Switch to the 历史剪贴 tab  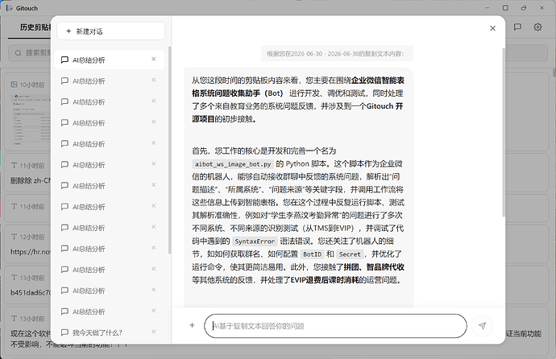tap(35, 27)
